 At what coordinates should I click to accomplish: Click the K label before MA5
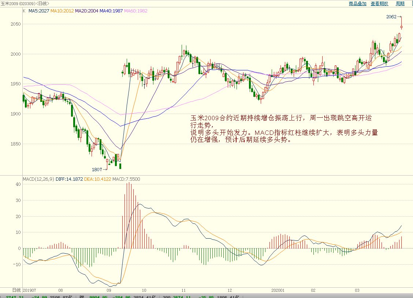(24, 11)
